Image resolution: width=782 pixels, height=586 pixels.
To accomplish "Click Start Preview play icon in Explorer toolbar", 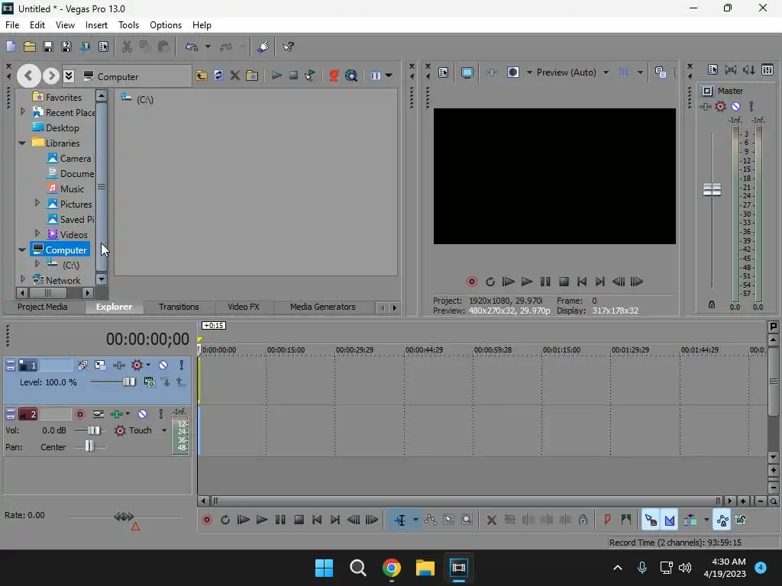I will click(x=276, y=76).
